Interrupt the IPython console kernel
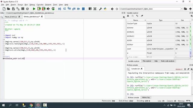Viewport: 193px width, 108px height. 185,69
